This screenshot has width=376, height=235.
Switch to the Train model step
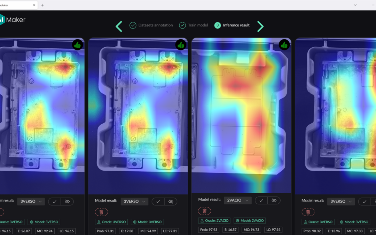(194, 25)
